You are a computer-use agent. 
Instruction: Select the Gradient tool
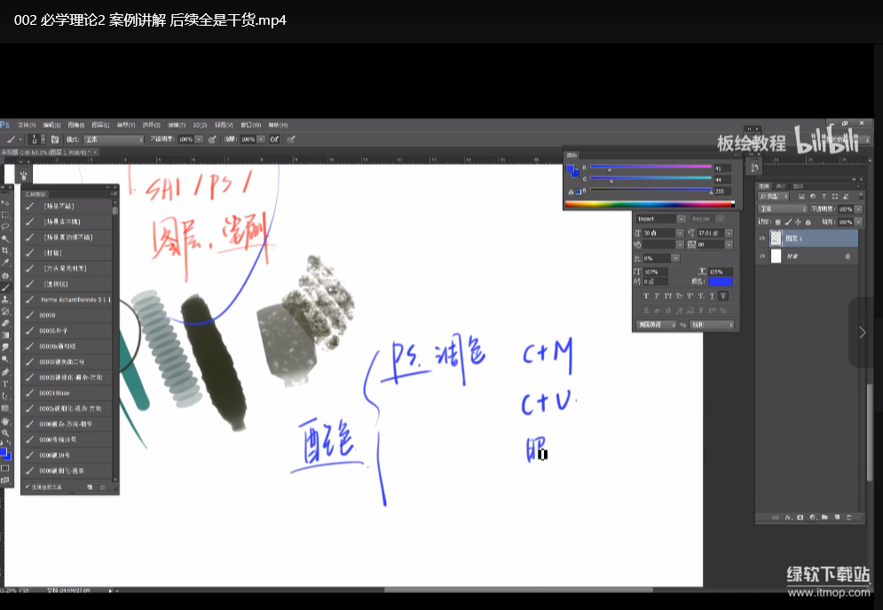[5, 335]
